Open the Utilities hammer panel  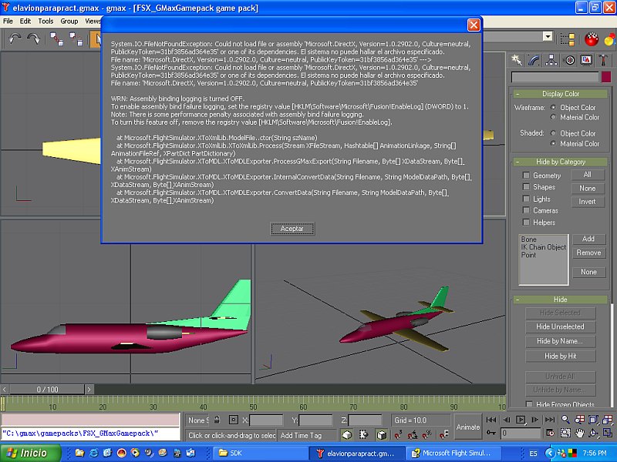603,59
